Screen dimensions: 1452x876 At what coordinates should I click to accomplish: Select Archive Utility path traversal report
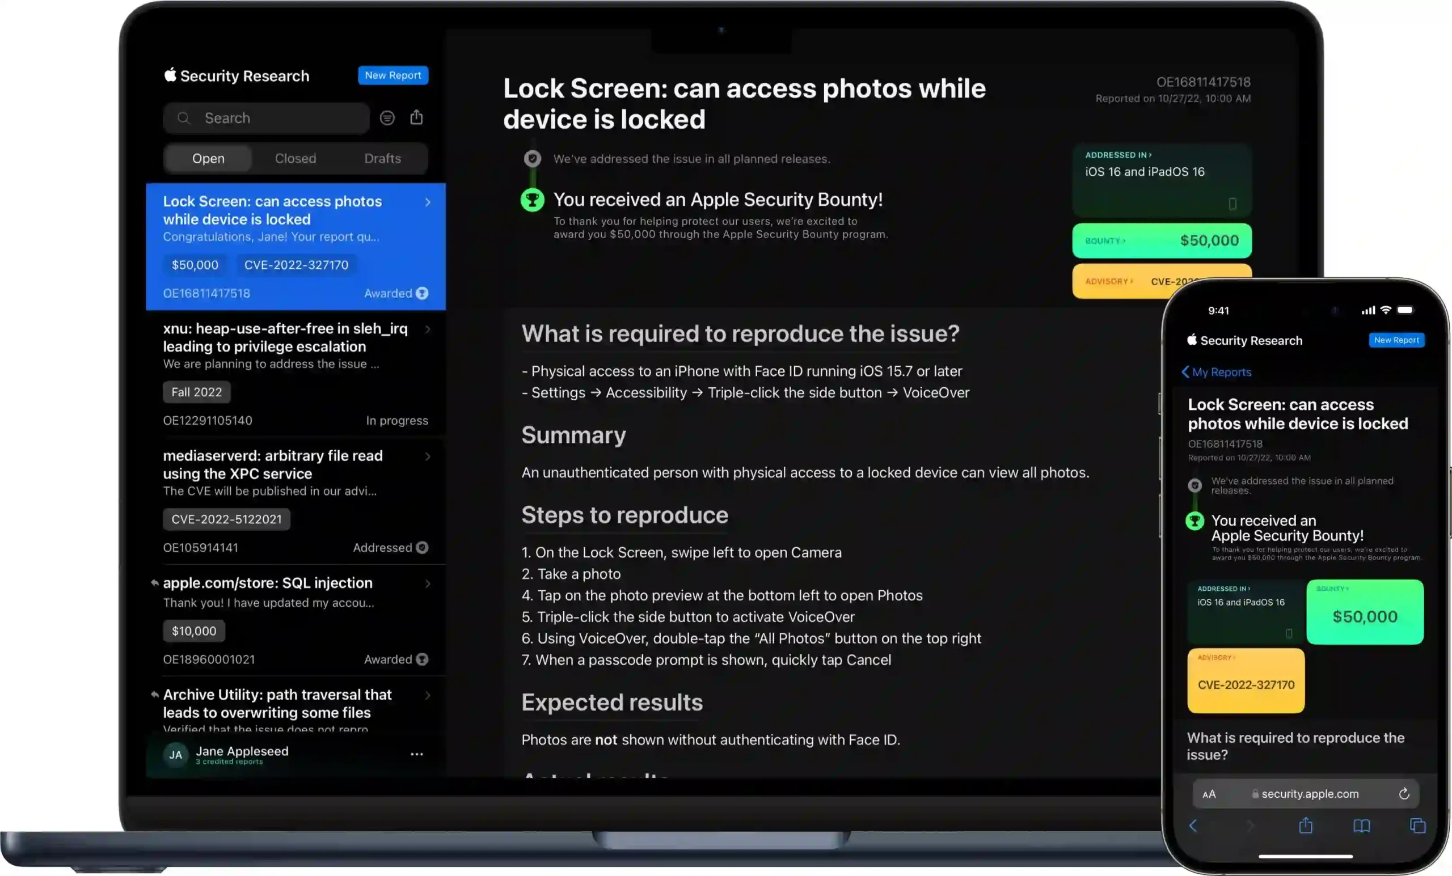coord(296,705)
